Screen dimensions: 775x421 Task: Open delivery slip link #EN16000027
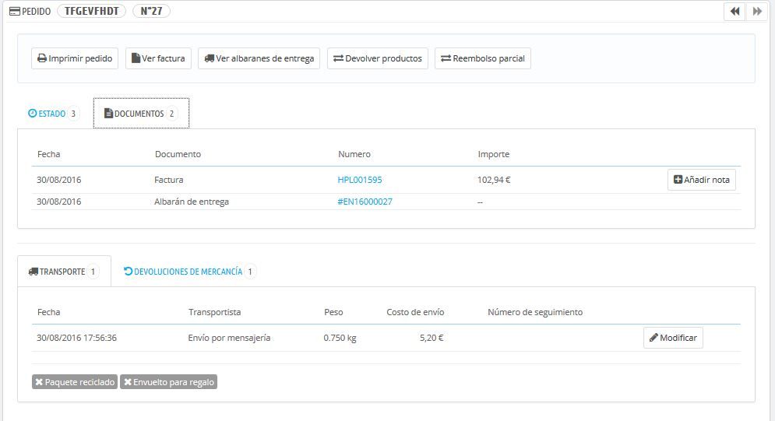click(x=365, y=202)
